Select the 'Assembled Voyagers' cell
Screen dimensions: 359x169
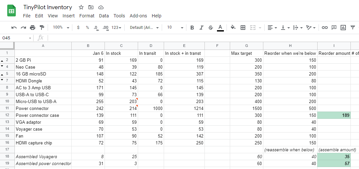[x=43, y=157]
